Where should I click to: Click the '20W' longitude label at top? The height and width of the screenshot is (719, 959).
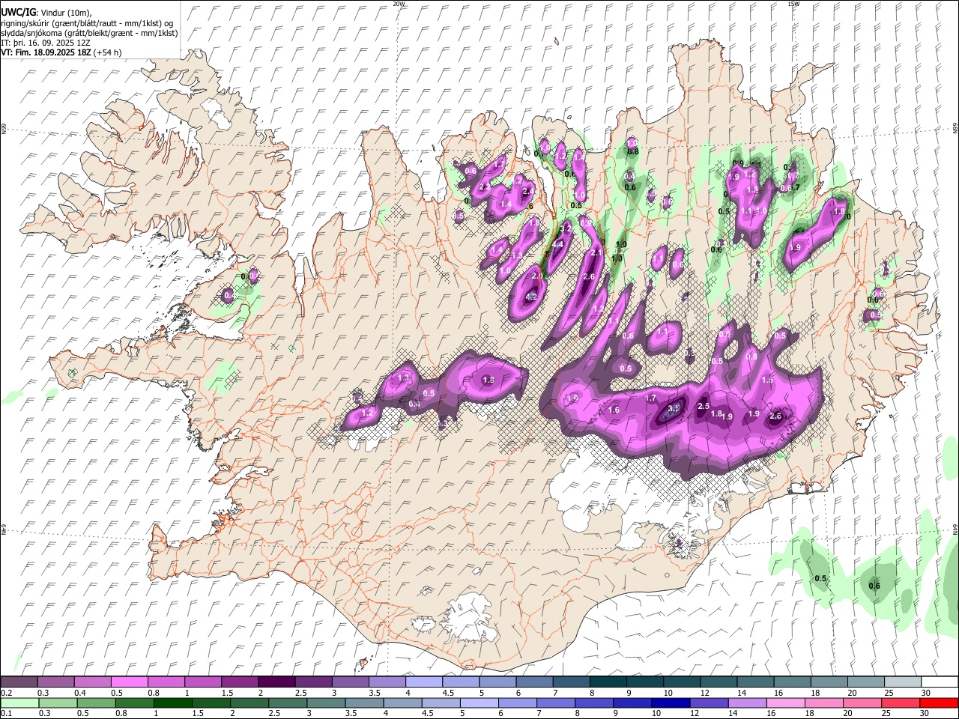tap(399, 4)
